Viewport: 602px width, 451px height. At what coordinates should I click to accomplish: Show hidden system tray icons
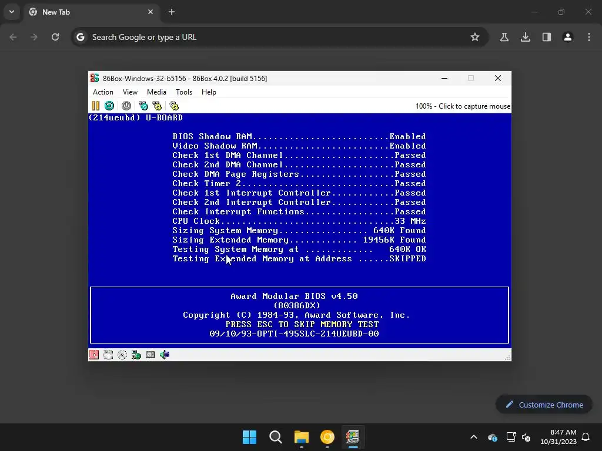tap(474, 437)
